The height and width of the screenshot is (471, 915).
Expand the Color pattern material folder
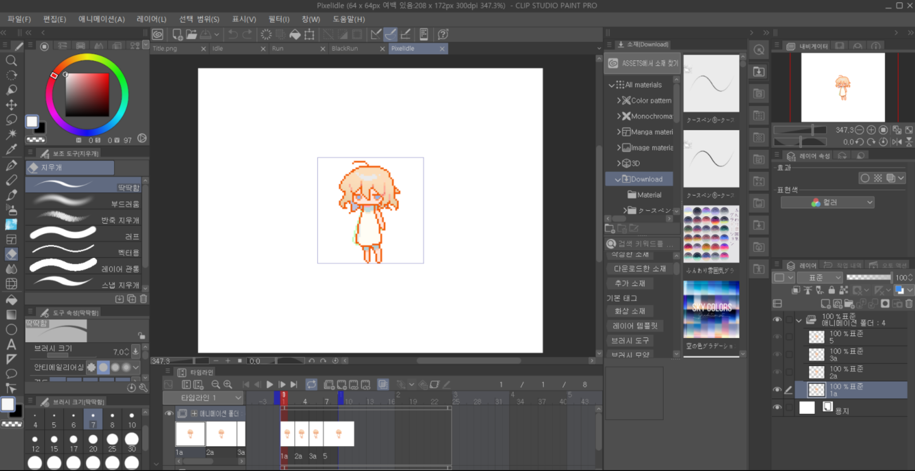[x=619, y=101]
